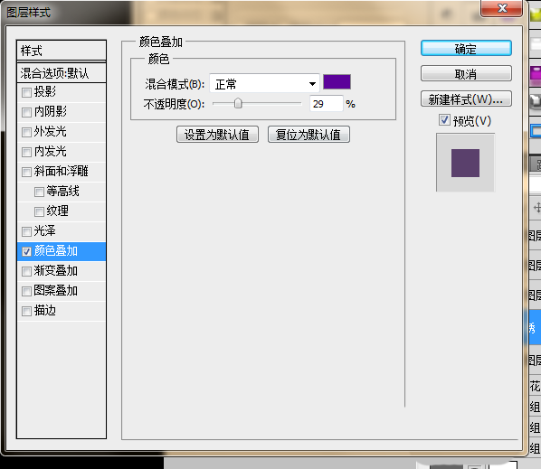
Task: Uncheck the 颜色叠加 checkbox
Action: [26, 251]
